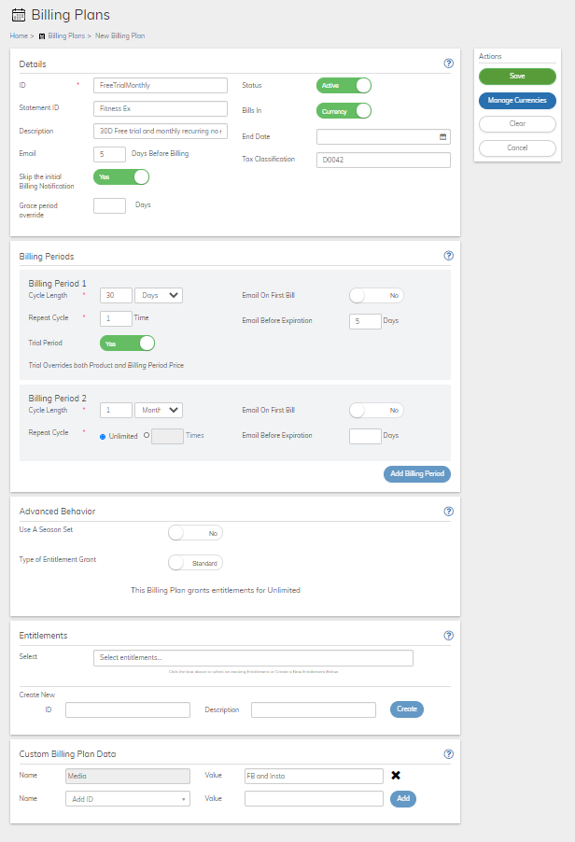
Task: Click the empty Value field beside Add ID
Action: click(314, 798)
